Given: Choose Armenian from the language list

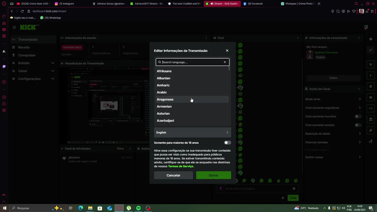Looking at the screenshot, I should (x=192, y=107).
